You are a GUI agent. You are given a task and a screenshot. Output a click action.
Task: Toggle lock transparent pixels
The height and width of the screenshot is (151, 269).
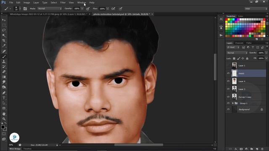pyautogui.click(x=234, y=58)
